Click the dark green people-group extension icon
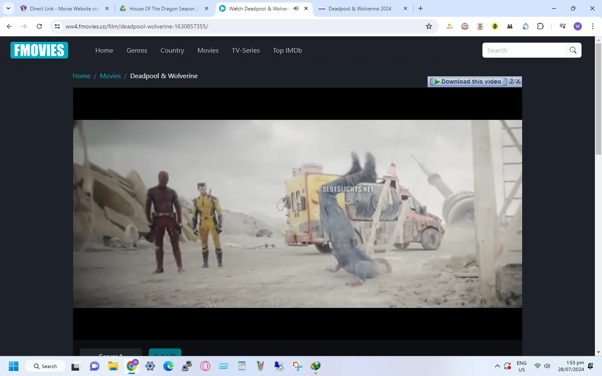Screen dimensions: 602x376 510,26
